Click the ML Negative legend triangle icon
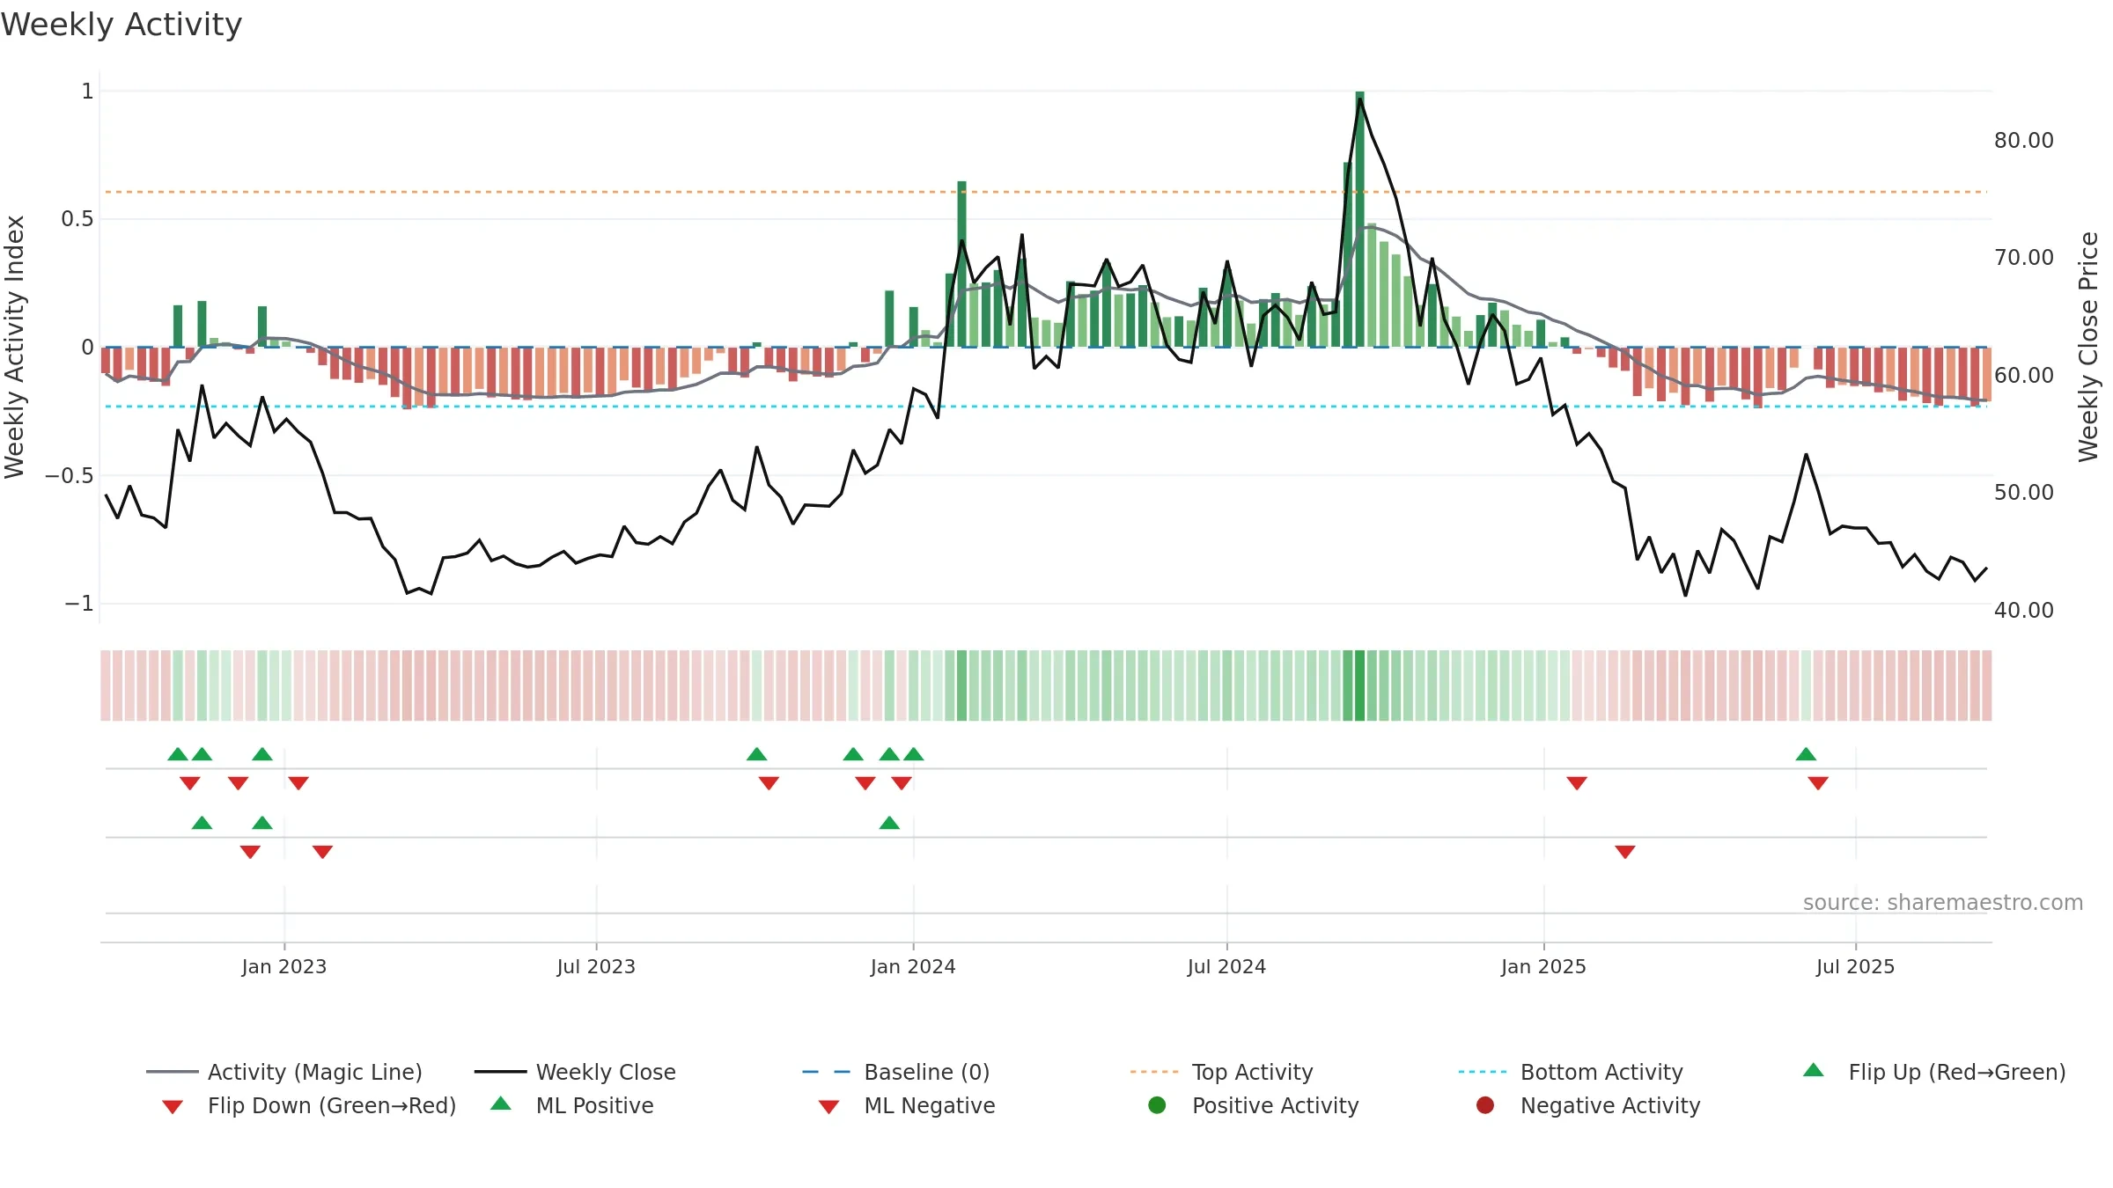This screenshot has width=2113, height=1188. tap(829, 1107)
